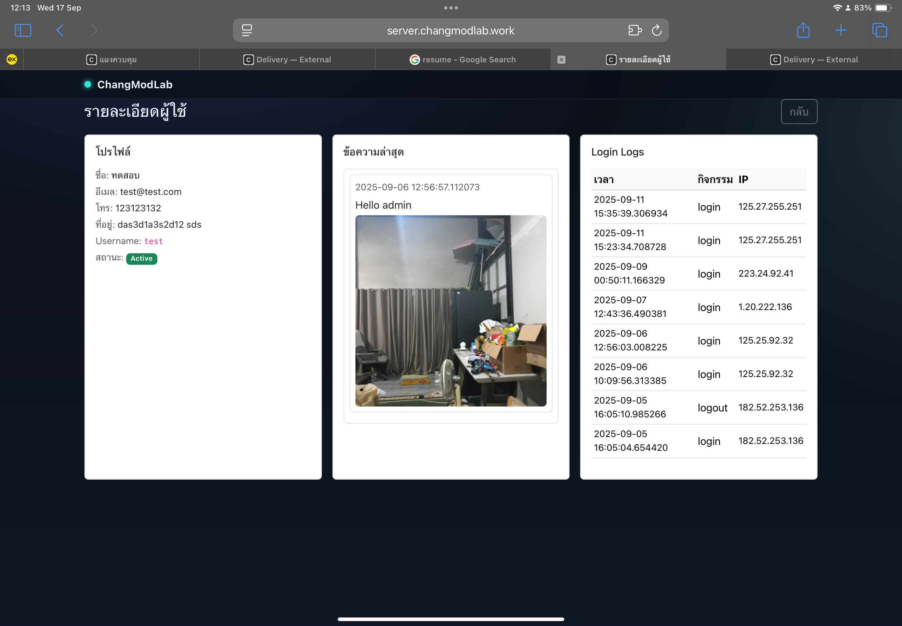Click the extensions icon in address bar

[635, 30]
